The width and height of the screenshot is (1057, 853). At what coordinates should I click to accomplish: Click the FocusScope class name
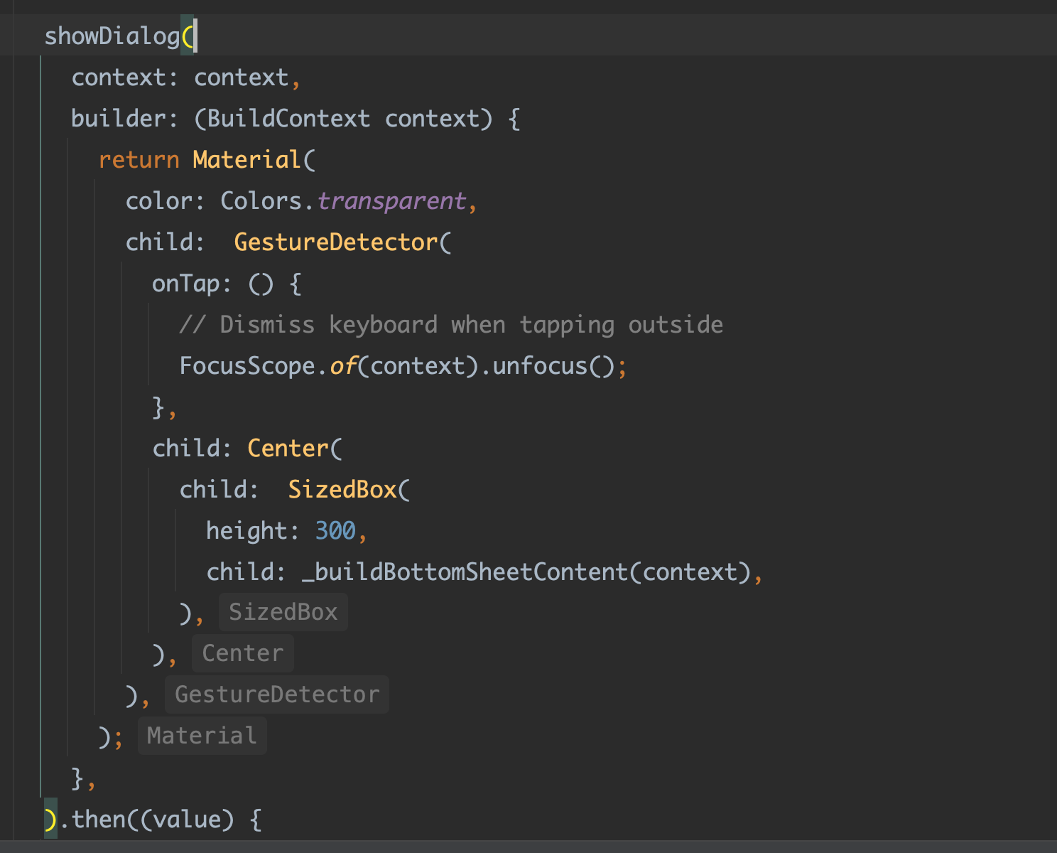[x=246, y=366]
